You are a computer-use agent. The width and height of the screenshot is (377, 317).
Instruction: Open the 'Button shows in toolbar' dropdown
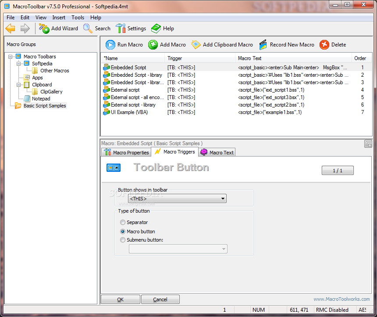(x=177, y=199)
